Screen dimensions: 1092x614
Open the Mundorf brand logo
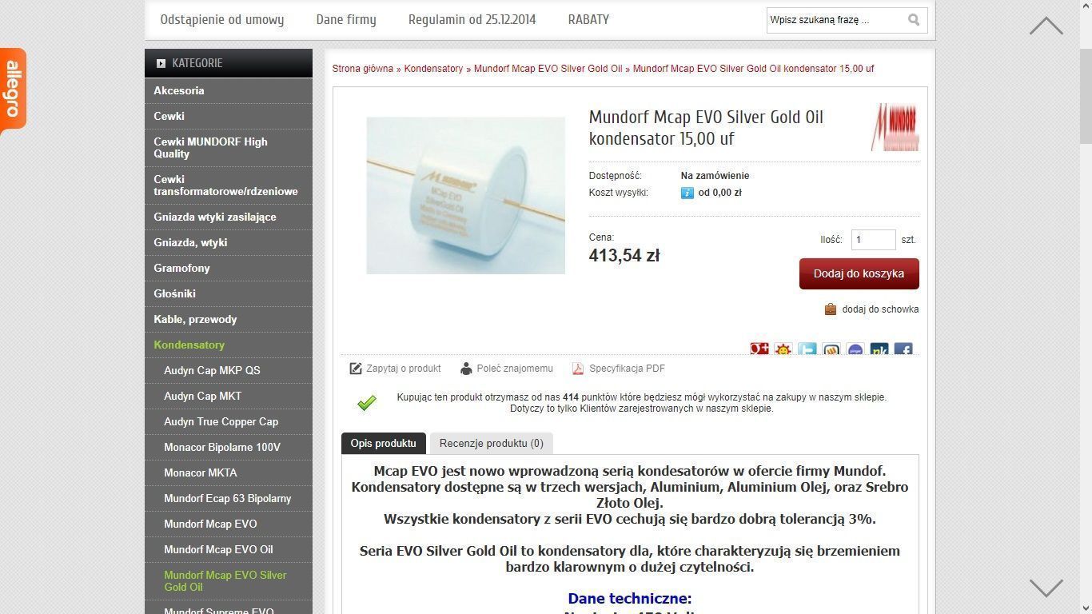tap(895, 127)
